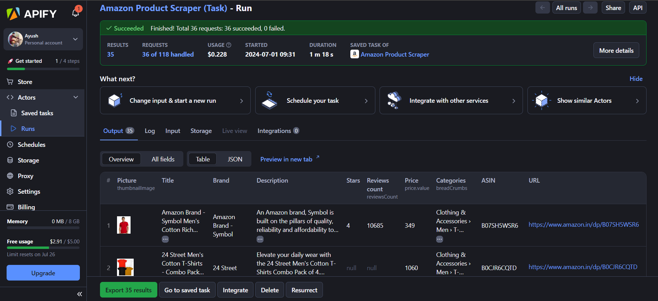Click the Change input cube icon

pyautogui.click(x=115, y=100)
